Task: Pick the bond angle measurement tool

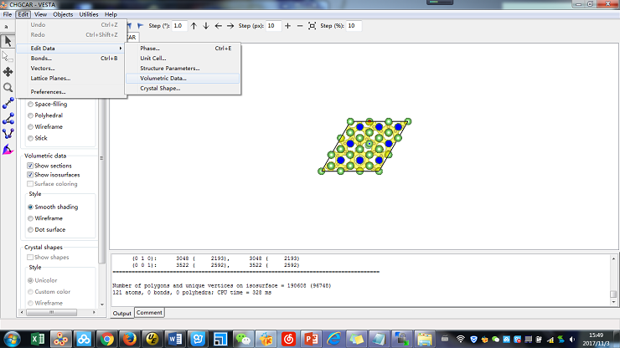Action: 8,118
